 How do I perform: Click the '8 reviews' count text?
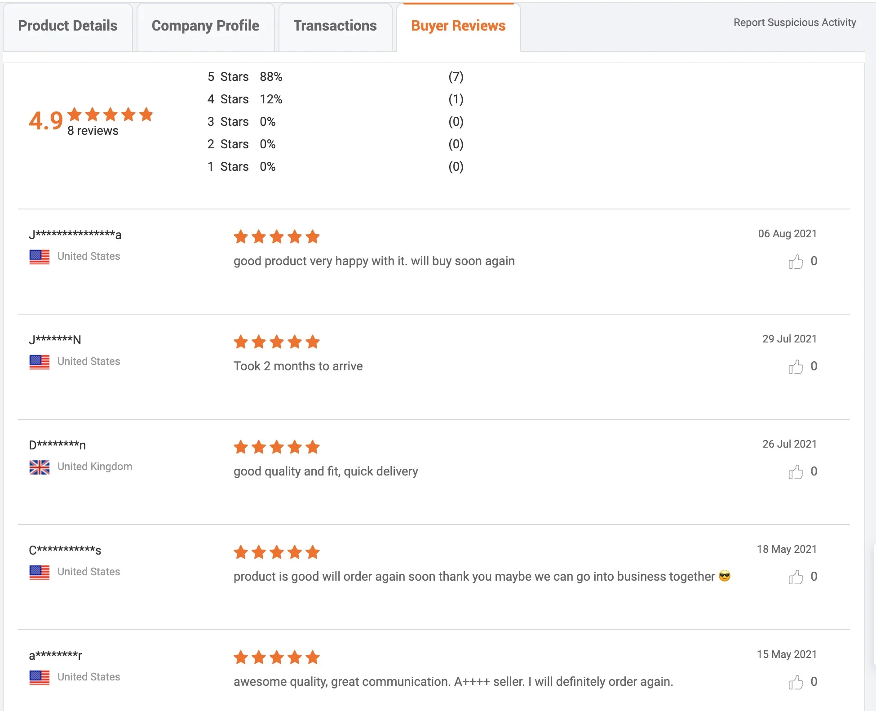pyautogui.click(x=93, y=131)
